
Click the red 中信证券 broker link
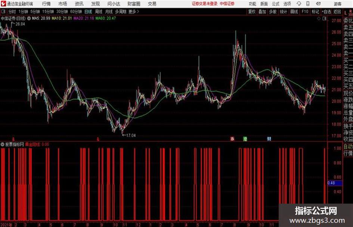[x=227, y=4]
